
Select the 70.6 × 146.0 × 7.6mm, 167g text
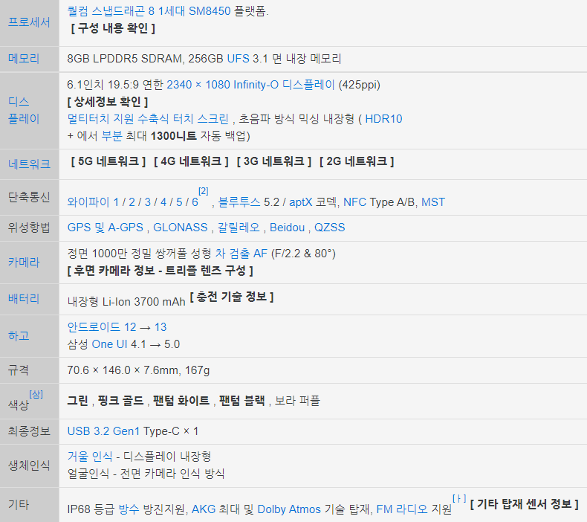138,370
